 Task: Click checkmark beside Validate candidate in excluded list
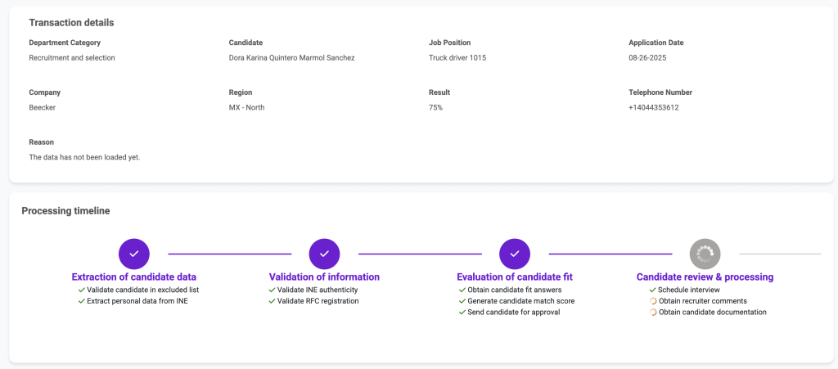pyautogui.click(x=81, y=290)
